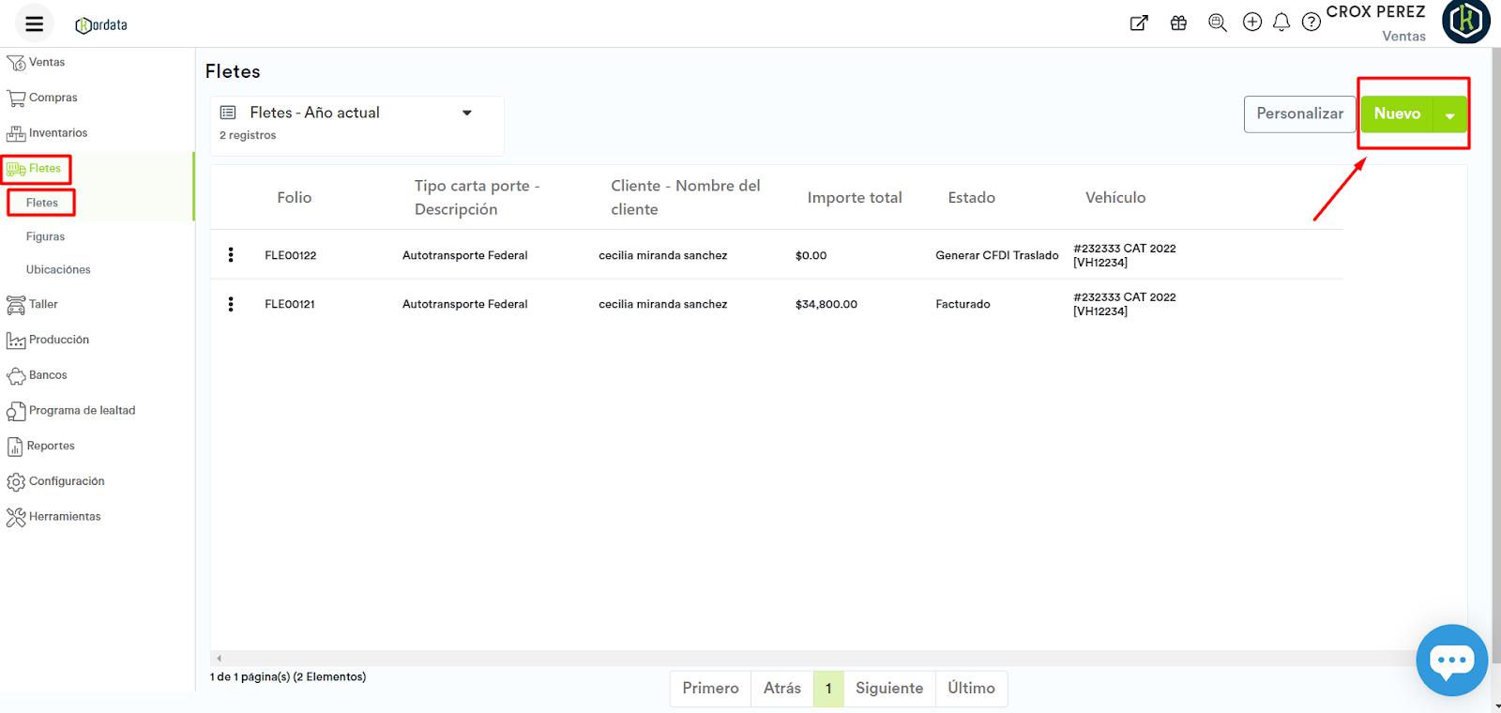Open three-dot menu for row FLE00121
The height and width of the screenshot is (713, 1501).
tap(231, 304)
